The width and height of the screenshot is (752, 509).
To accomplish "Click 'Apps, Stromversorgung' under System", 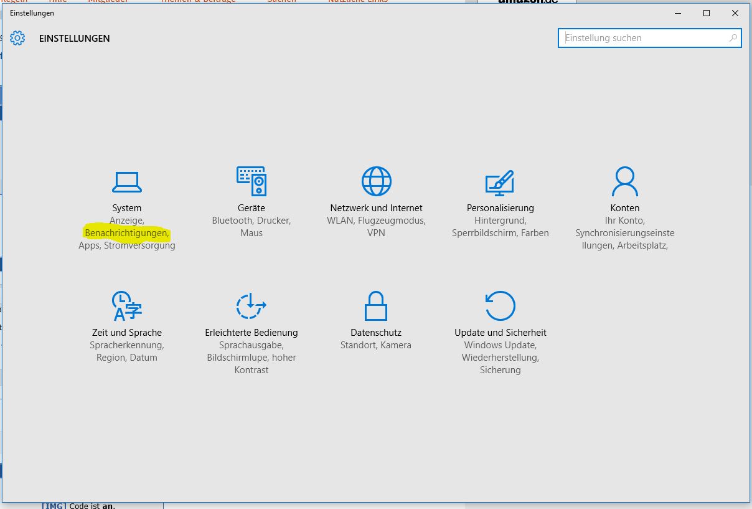I will 127,245.
